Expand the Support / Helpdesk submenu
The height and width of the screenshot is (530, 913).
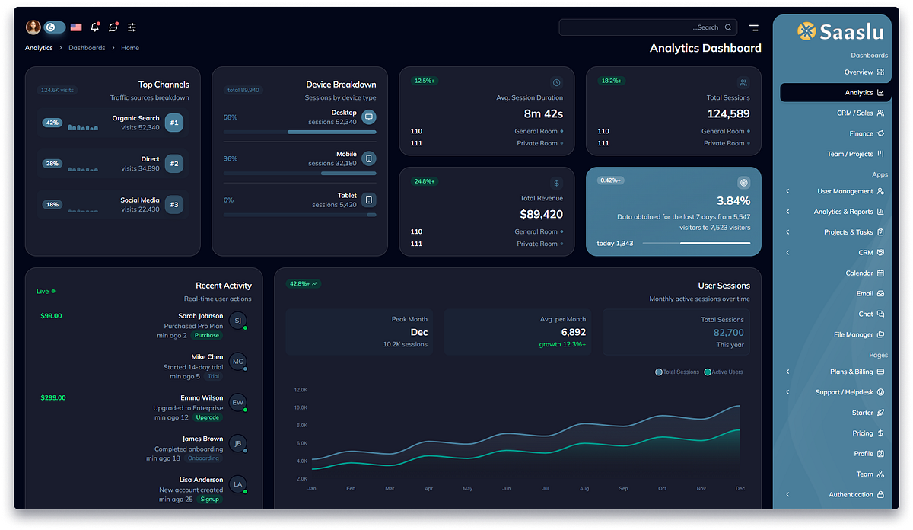835,392
